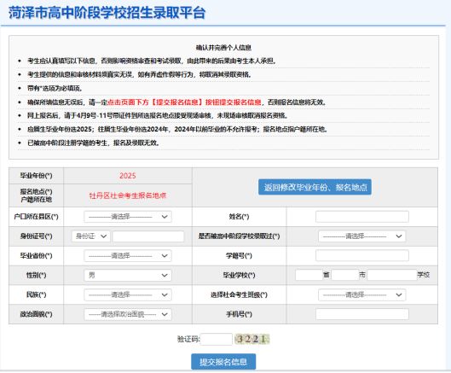Open the 性别 dropdown showing 男
This screenshot has width=451, height=373.
[x=128, y=276]
